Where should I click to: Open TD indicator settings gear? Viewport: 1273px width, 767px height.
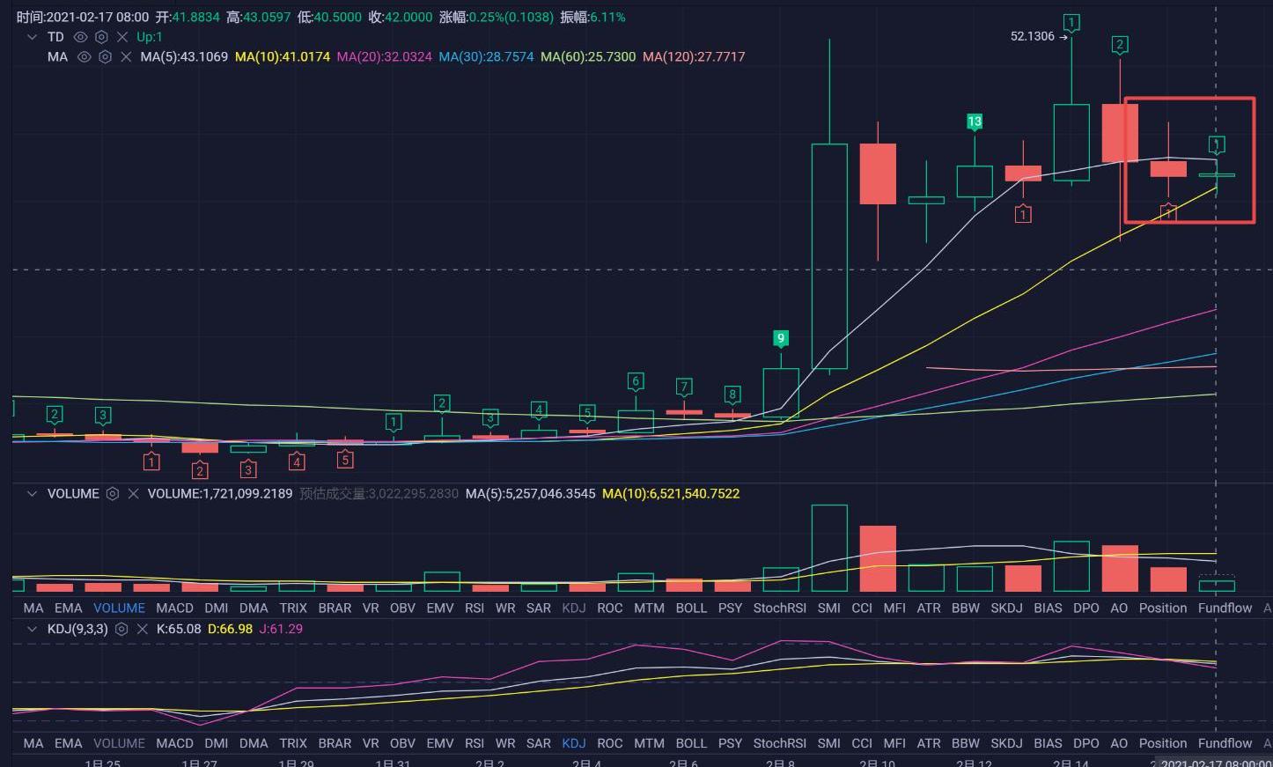click(x=101, y=37)
